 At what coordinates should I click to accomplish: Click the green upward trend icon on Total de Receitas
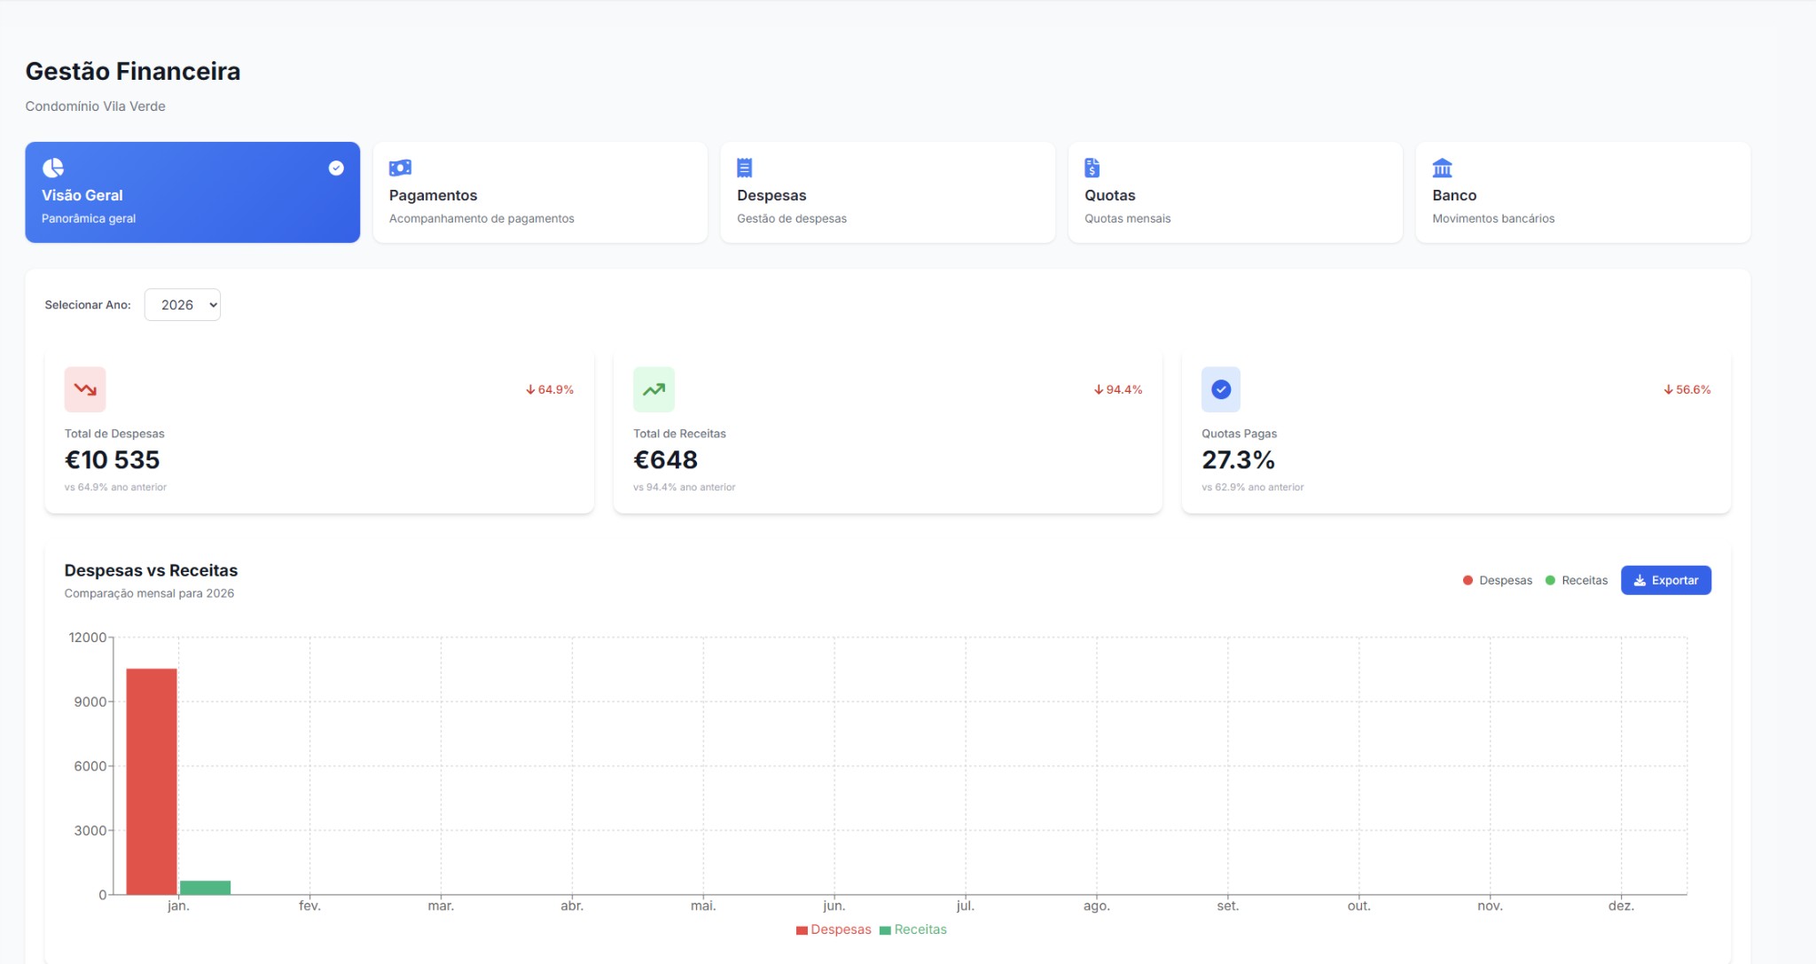click(654, 388)
